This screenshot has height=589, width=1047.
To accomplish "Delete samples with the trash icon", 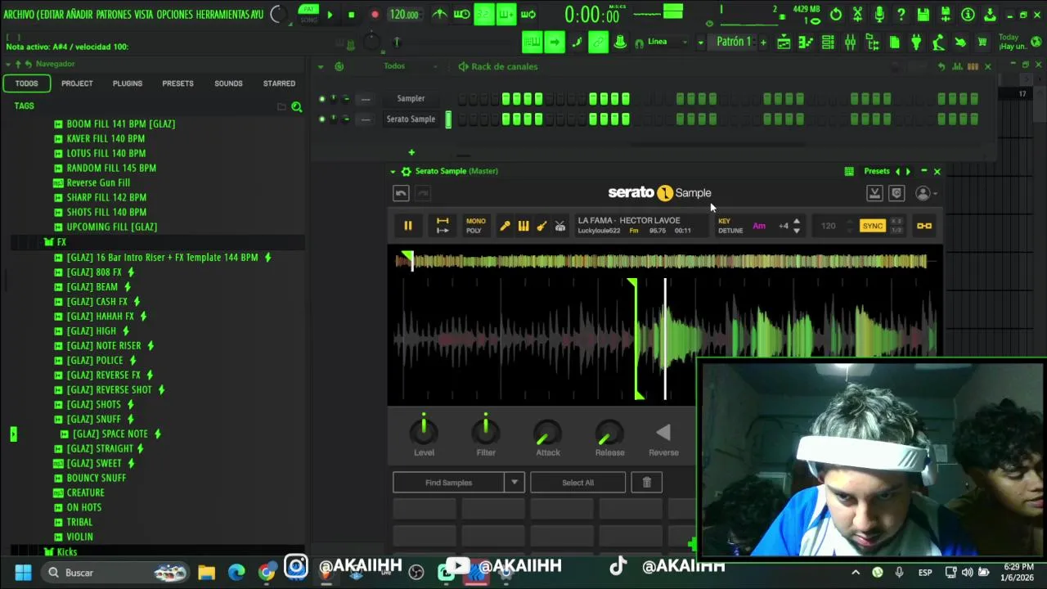I will click(646, 483).
